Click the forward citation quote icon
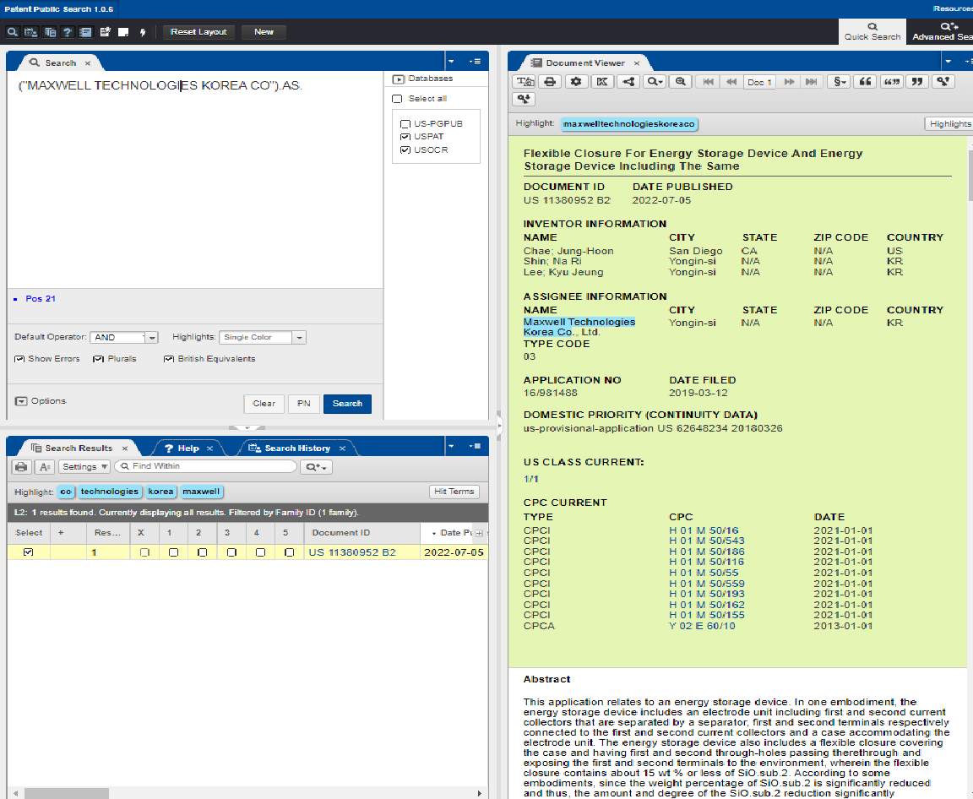 coord(917,82)
